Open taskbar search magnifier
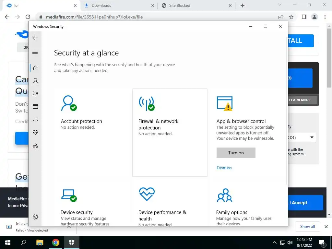The image size is (332, 249). pyautogui.click(x=23, y=243)
